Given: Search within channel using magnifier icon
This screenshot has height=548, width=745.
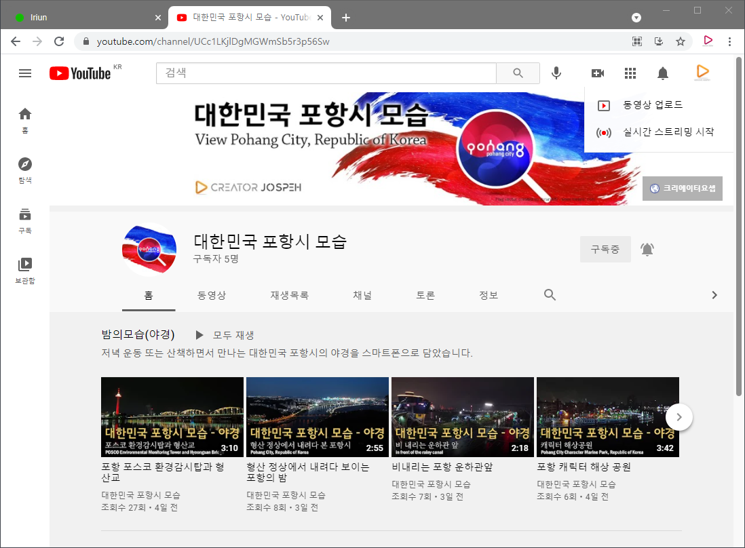Looking at the screenshot, I should (550, 295).
